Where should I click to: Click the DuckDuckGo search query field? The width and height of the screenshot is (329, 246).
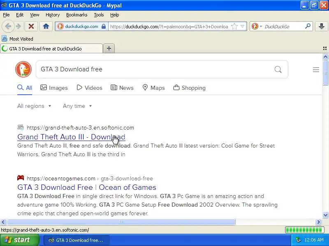(x=155, y=69)
